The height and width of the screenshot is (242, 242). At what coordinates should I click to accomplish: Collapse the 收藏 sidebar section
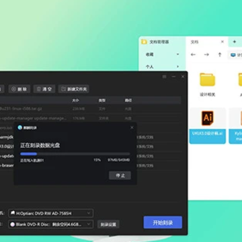point(177,54)
